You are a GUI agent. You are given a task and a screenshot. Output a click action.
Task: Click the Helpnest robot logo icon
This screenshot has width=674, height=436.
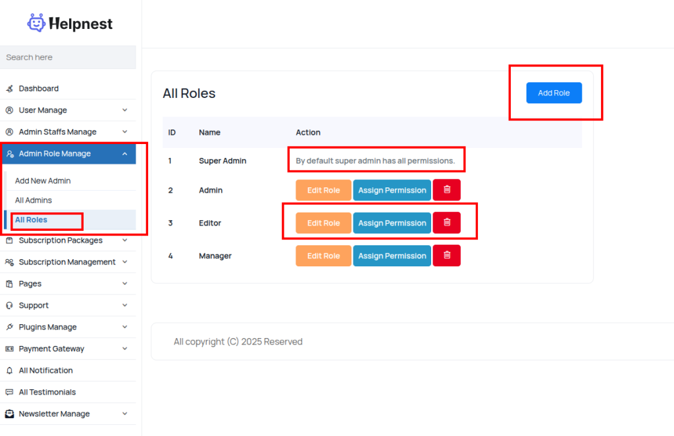point(36,24)
